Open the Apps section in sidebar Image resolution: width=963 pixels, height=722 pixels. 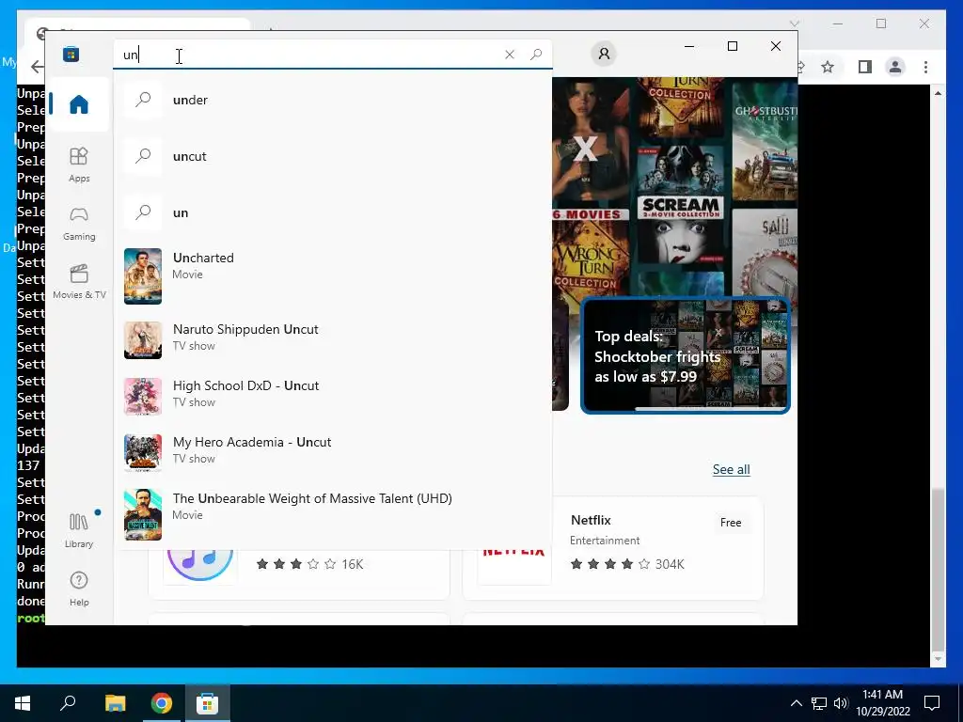(x=79, y=165)
